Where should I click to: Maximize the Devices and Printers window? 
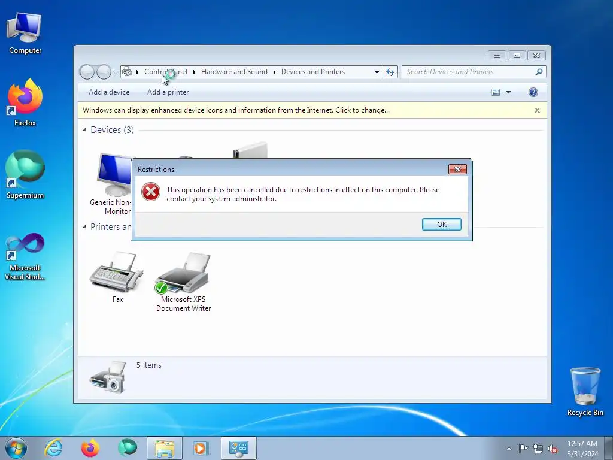pyautogui.click(x=517, y=56)
